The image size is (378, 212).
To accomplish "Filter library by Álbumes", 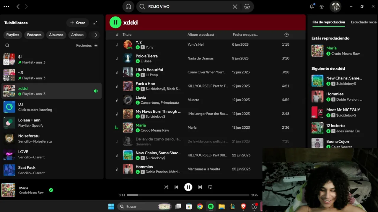I will pyautogui.click(x=56, y=35).
